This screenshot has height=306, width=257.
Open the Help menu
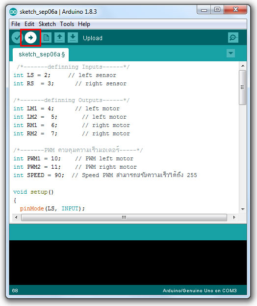[84, 24]
